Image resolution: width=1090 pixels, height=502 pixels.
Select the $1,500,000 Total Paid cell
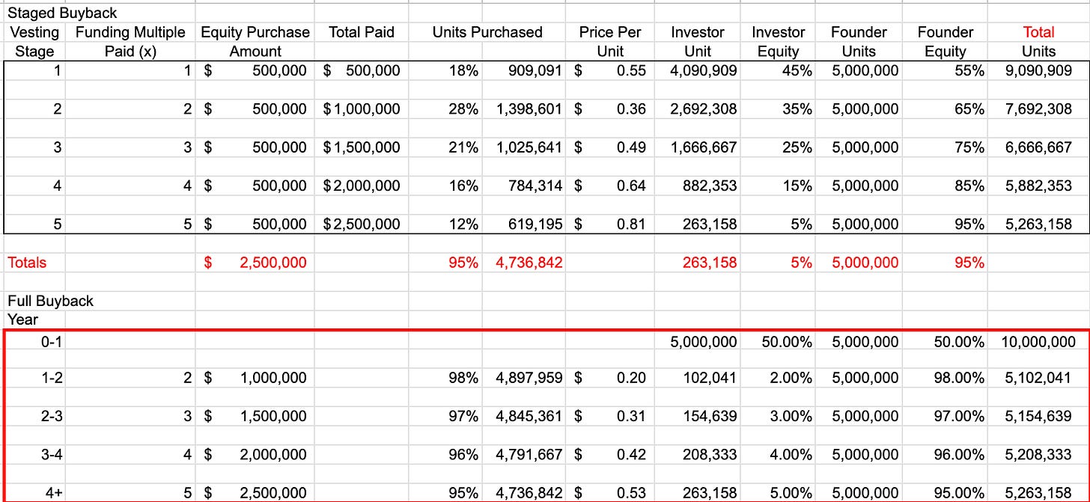[x=362, y=147]
